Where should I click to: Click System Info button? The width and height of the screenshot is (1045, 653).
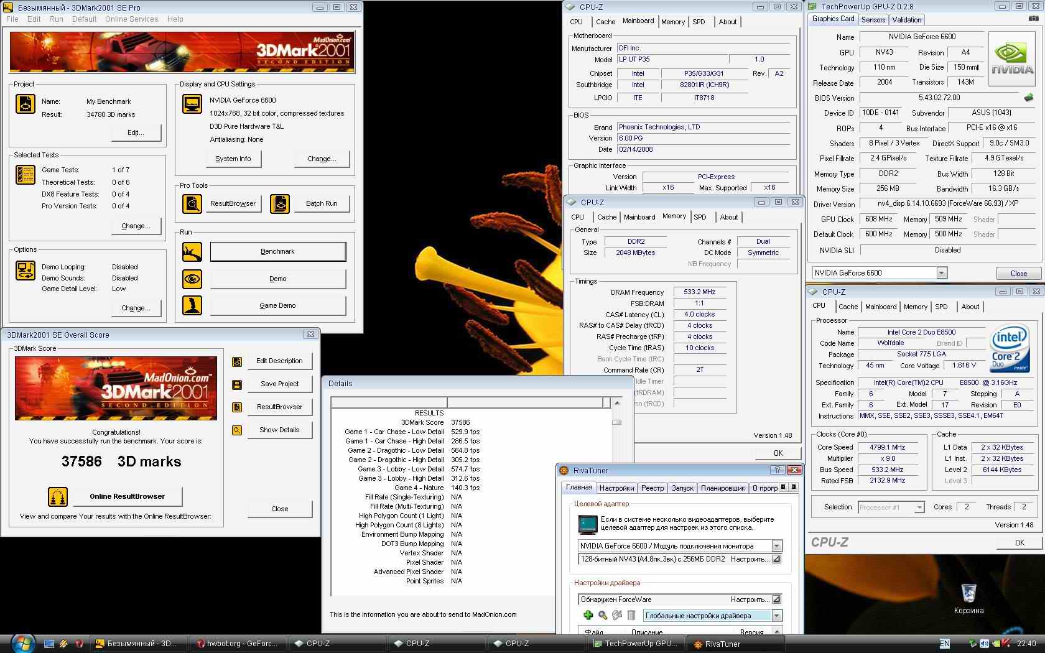pyautogui.click(x=233, y=159)
